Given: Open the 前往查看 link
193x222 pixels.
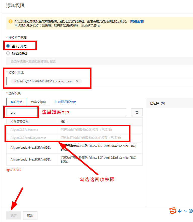Looking at the screenshot, I should click(x=137, y=21).
